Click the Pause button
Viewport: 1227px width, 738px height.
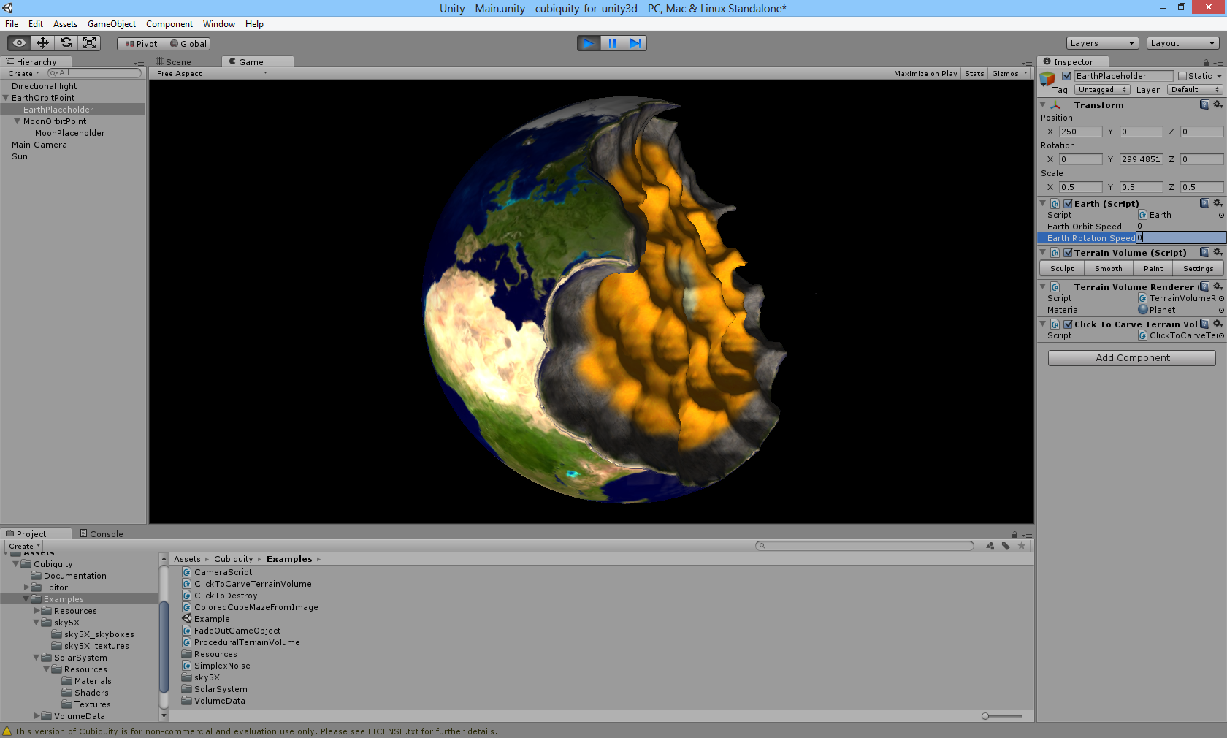(x=612, y=43)
